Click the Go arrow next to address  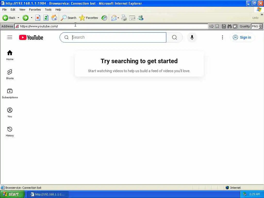211,26
